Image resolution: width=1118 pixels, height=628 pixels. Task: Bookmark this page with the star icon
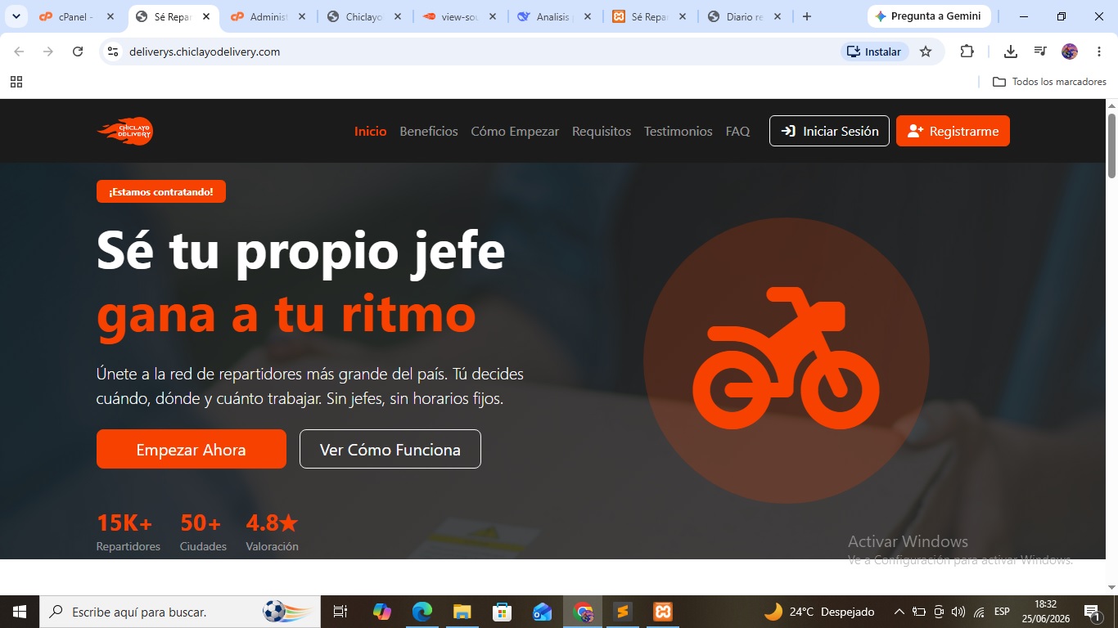coord(926,52)
